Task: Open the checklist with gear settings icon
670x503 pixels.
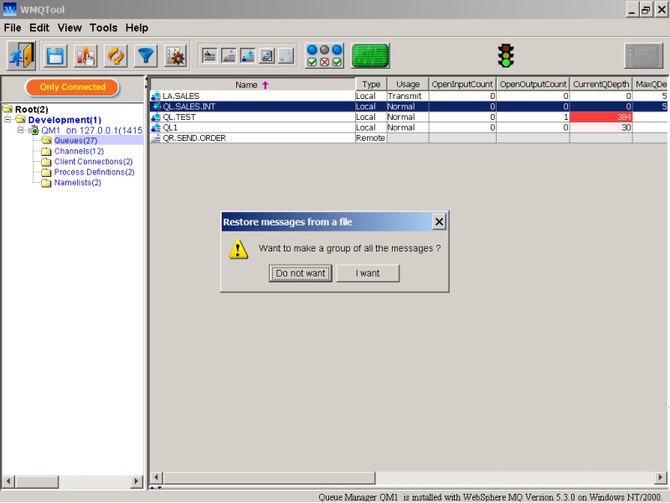Action: [176, 56]
